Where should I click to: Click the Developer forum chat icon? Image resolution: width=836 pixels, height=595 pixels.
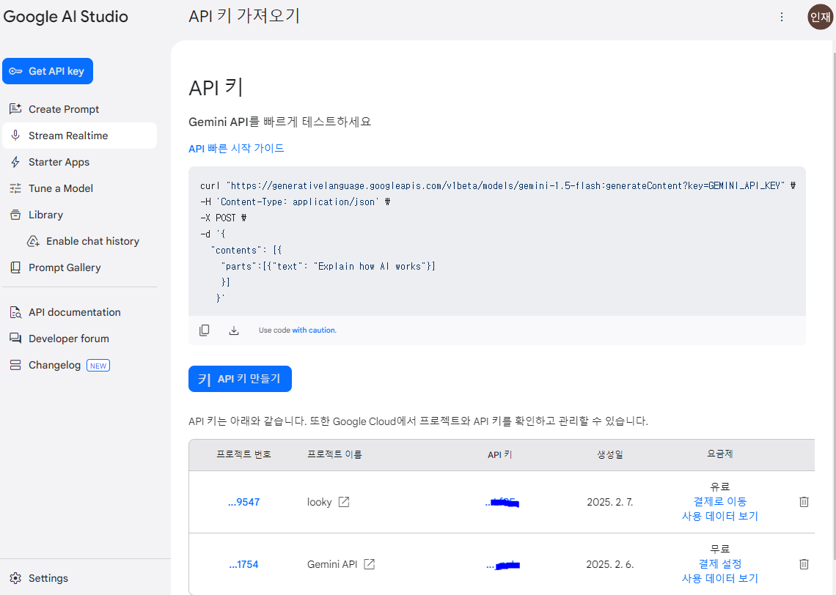coord(15,339)
